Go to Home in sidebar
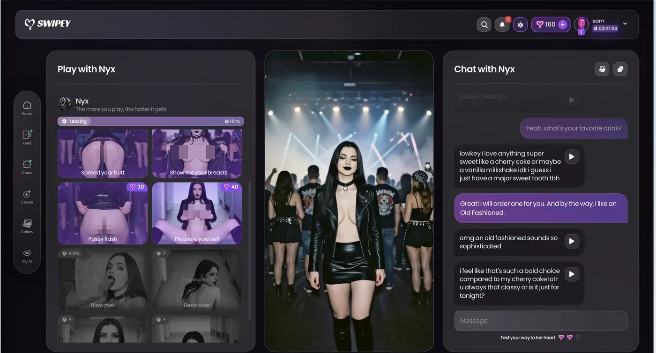This screenshot has width=656, height=353. 27,108
